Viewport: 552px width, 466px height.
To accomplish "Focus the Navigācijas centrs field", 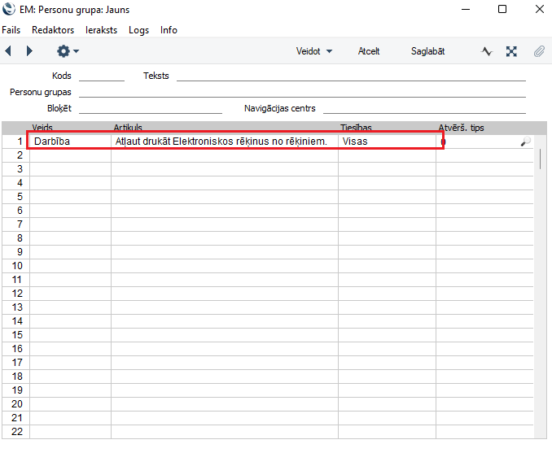I will tap(423, 108).
